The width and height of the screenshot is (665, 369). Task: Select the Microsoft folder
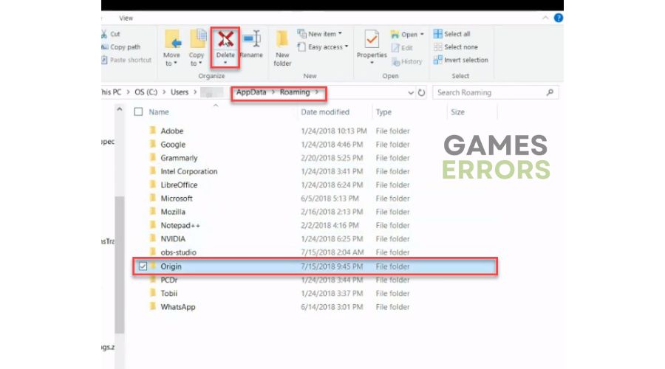pos(177,199)
